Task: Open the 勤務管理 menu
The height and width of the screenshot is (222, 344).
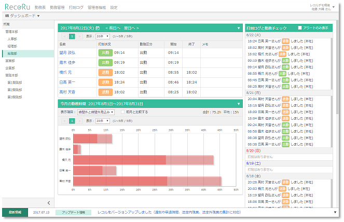Action: pos(57,8)
